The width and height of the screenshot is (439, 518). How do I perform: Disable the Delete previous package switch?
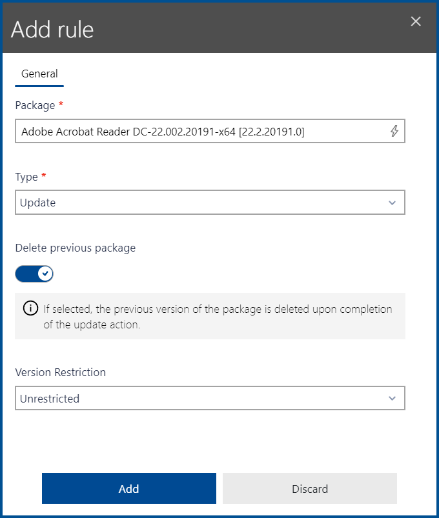(34, 274)
